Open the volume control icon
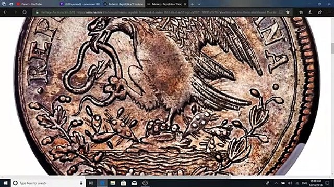The image size is (334, 187). click(290, 183)
